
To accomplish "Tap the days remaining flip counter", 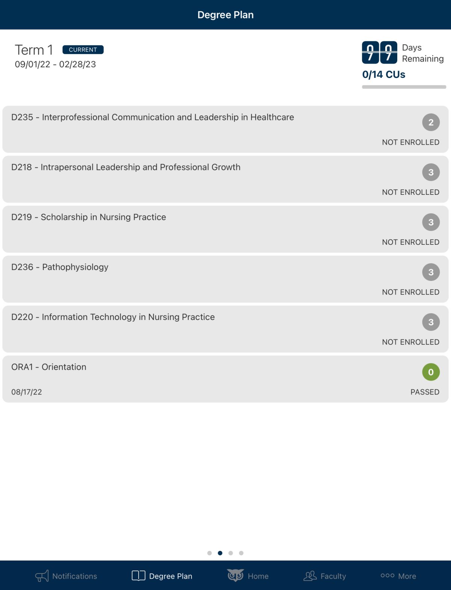I will pyautogui.click(x=380, y=52).
